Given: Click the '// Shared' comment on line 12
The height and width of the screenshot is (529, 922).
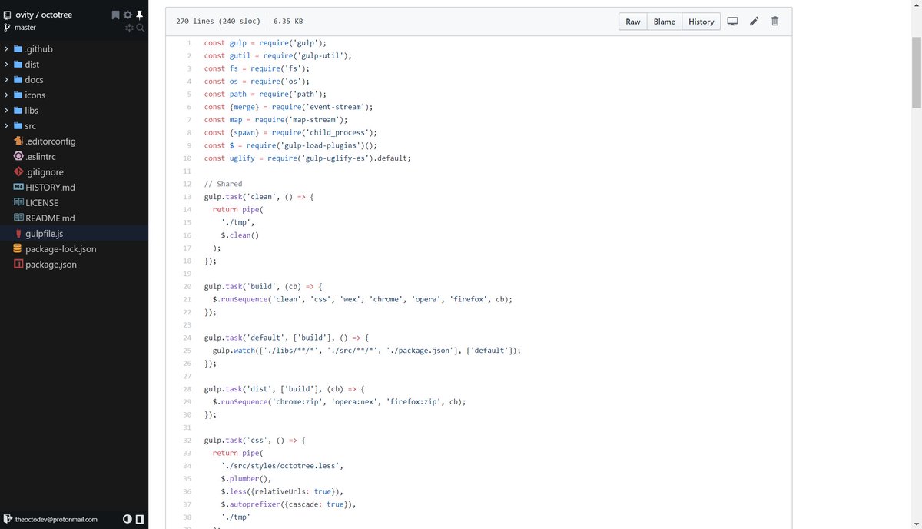Looking at the screenshot, I should tap(223, 184).
